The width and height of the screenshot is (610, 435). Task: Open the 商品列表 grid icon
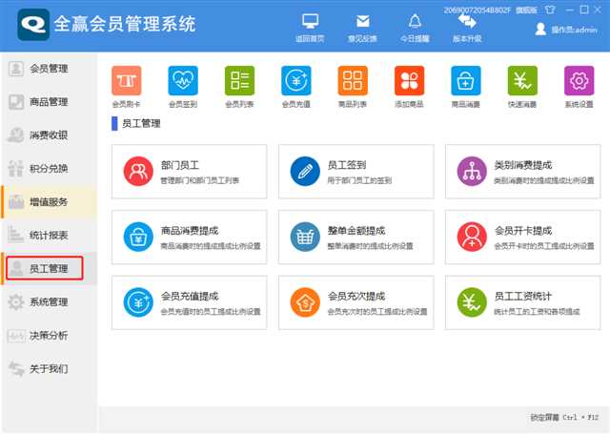[353, 81]
